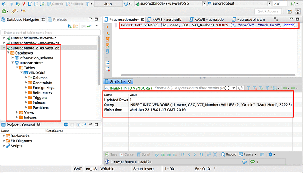Click the Cancel button in results toolbar
303x173 pixels.
coord(127,154)
